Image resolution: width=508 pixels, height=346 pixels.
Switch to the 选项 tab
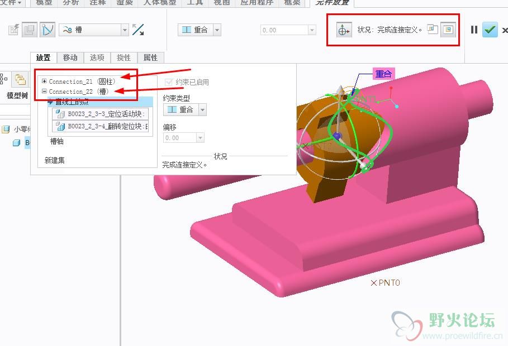click(x=97, y=57)
